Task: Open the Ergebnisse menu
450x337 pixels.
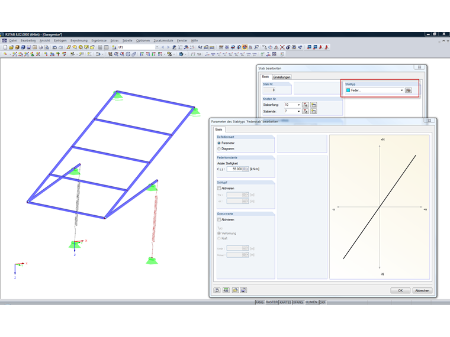Action: point(99,41)
